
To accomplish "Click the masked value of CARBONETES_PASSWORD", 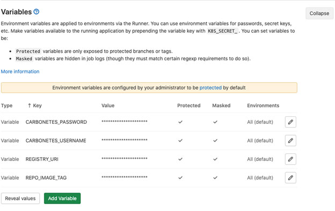I will (x=125, y=122).
